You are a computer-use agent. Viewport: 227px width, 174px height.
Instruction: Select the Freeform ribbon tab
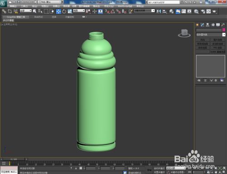(x=39, y=17)
